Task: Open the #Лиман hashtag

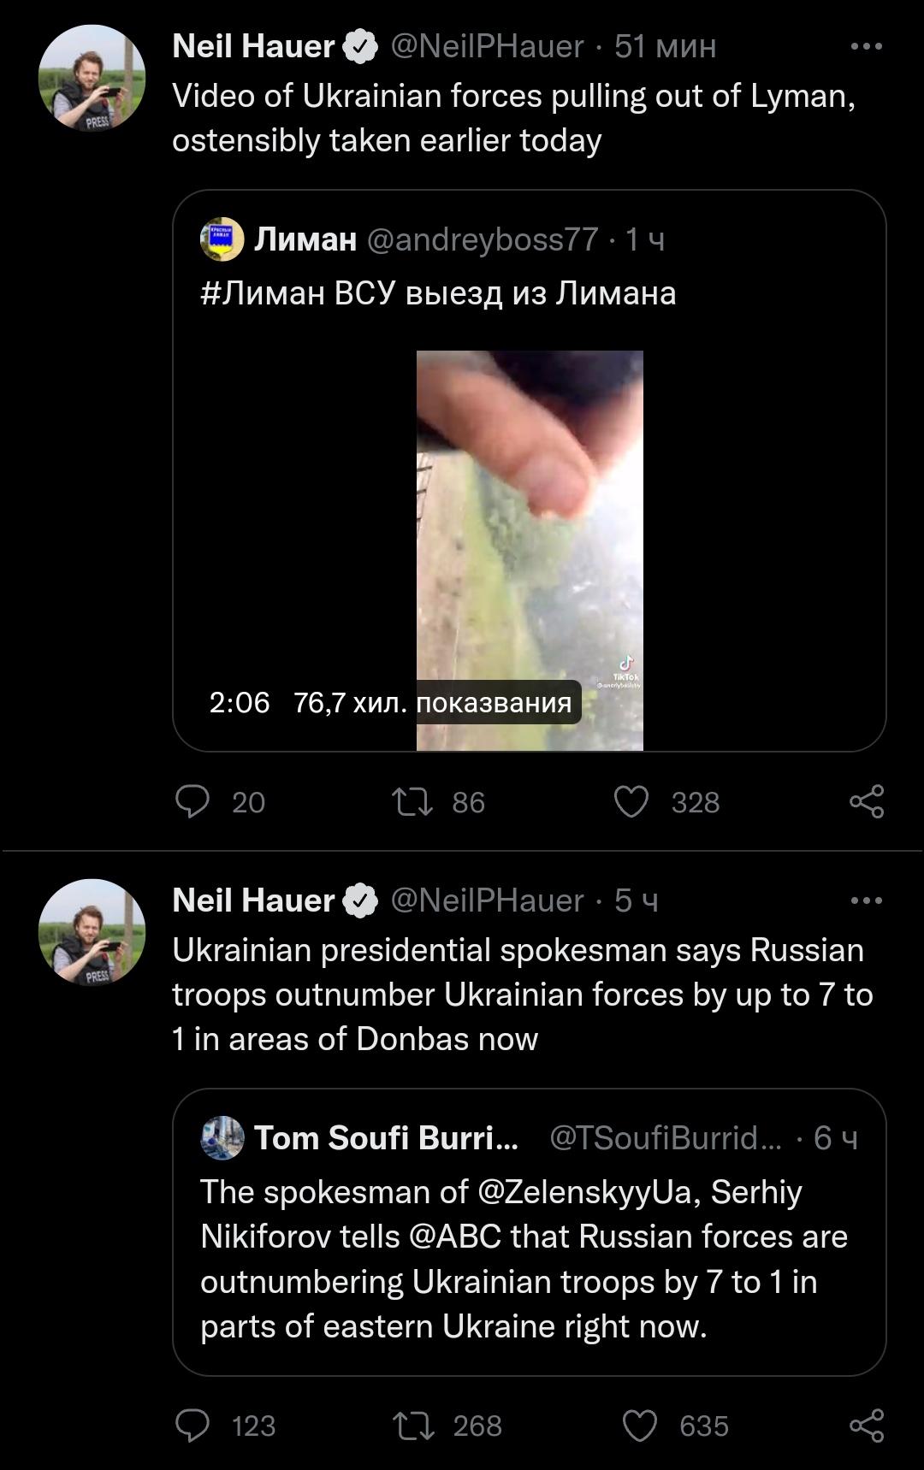Action: (x=262, y=293)
